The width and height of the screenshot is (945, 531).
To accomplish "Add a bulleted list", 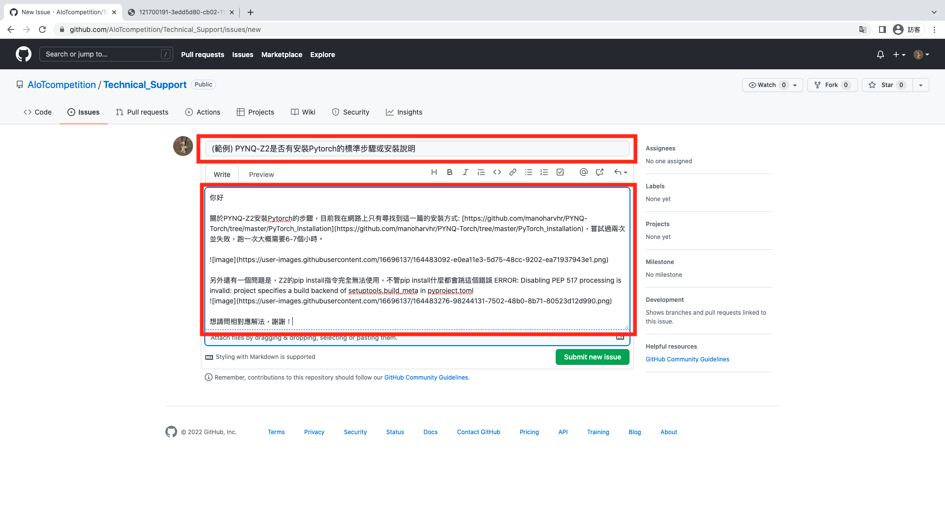I will [x=528, y=172].
